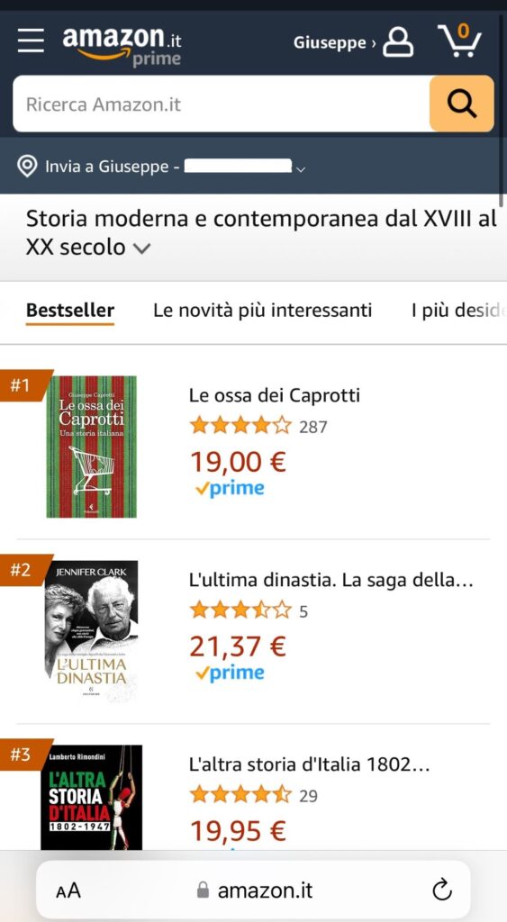This screenshot has width=507, height=922.
Task: Open L'altra storia d'Italia title link
Action: (310, 764)
